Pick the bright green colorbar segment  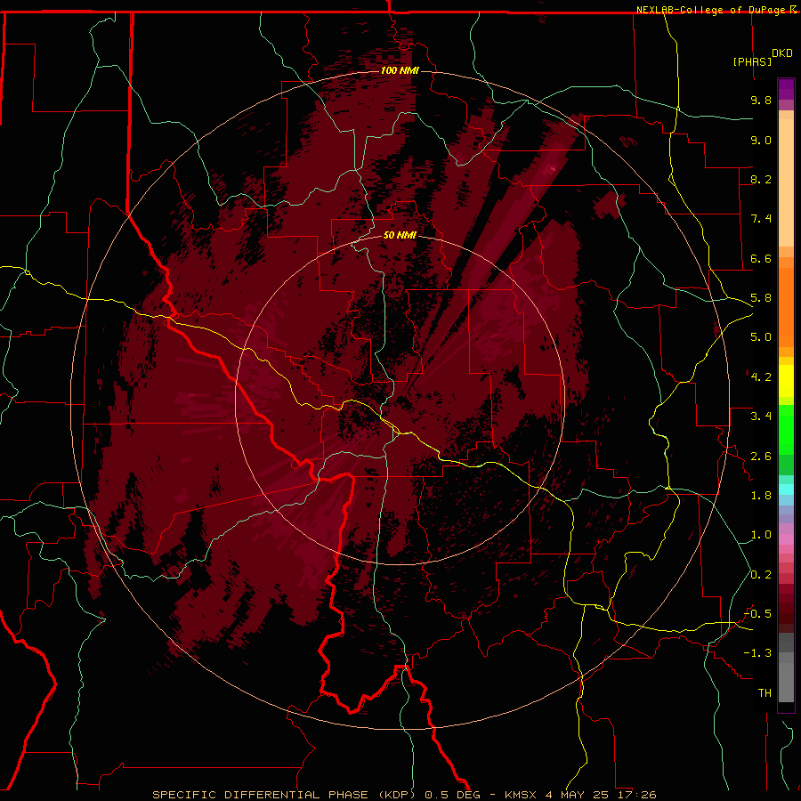786,429
